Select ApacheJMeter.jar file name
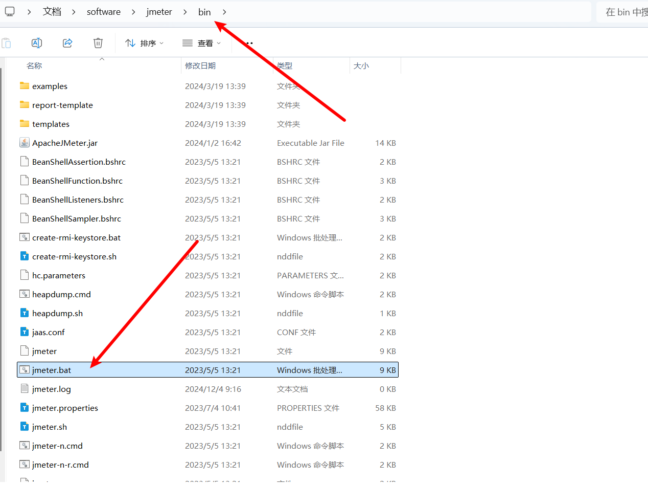The width and height of the screenshot is (648, 484). [x=65, y=143]
